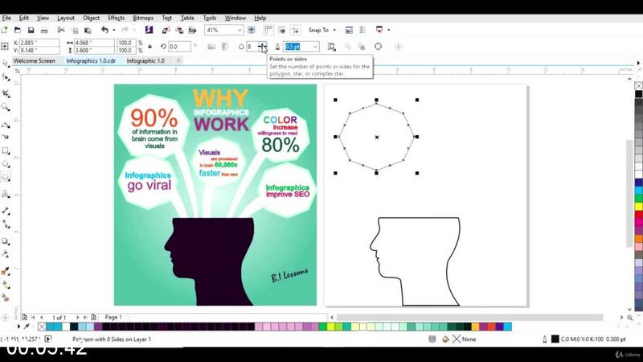Toggle the lock ratio padlock
Image resolution: width=643 pixels, height=362 pixels.
(150, 47)
